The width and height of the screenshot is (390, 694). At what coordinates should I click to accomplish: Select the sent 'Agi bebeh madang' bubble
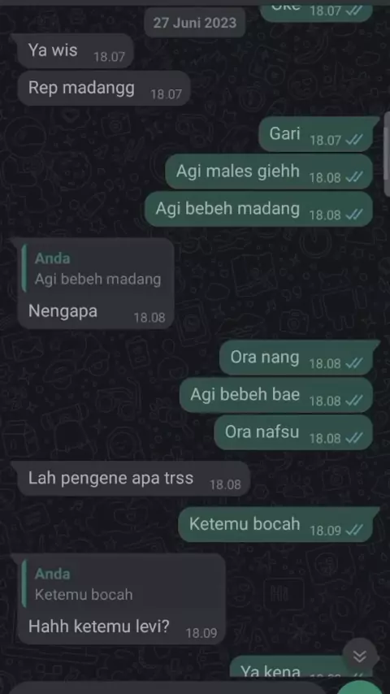(x=258, y=209)
